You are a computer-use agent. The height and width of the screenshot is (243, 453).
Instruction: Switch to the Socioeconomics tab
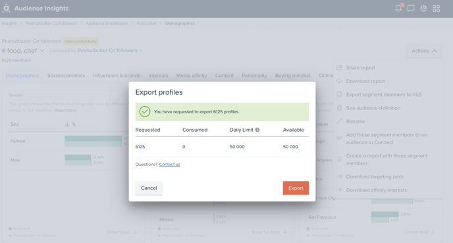pyautogui.click(x=66, y=76)
